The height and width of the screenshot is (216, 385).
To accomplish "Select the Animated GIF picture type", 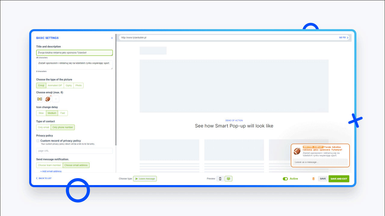I will click(55, 86).
